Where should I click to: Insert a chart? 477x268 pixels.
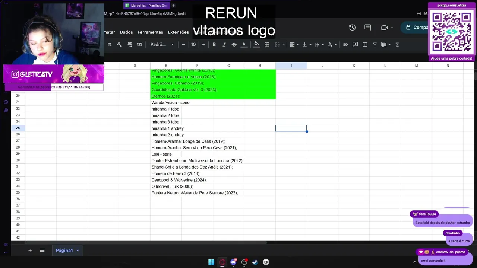tap(365, 44)
